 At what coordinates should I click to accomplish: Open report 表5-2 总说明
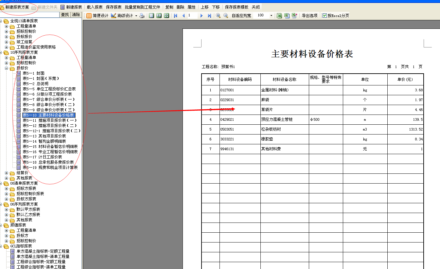coord(35,84)
